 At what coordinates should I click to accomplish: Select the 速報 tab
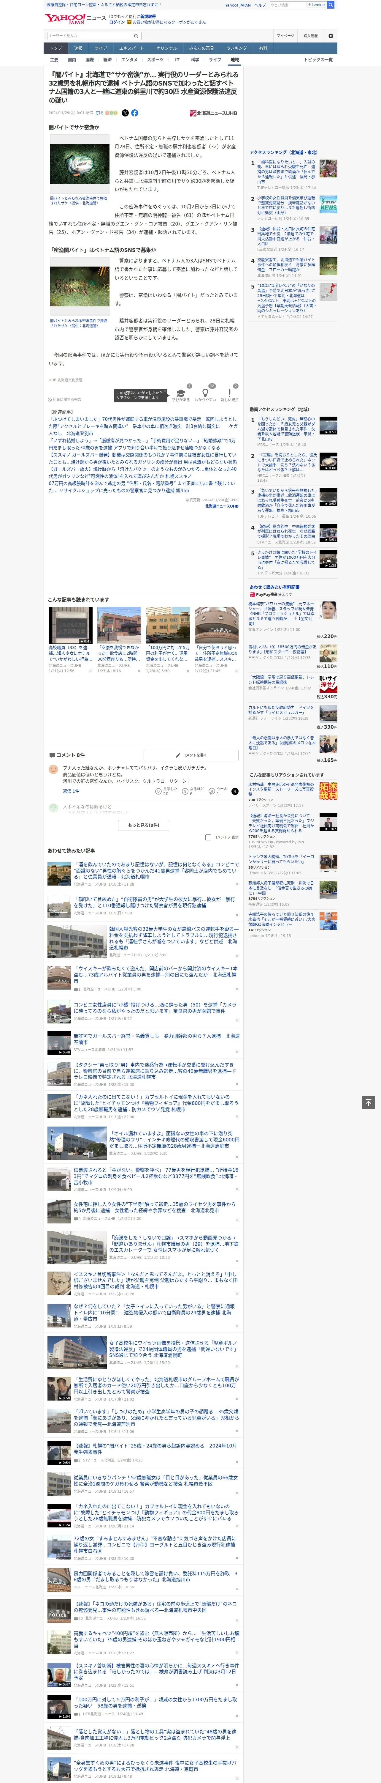[78, 48]
